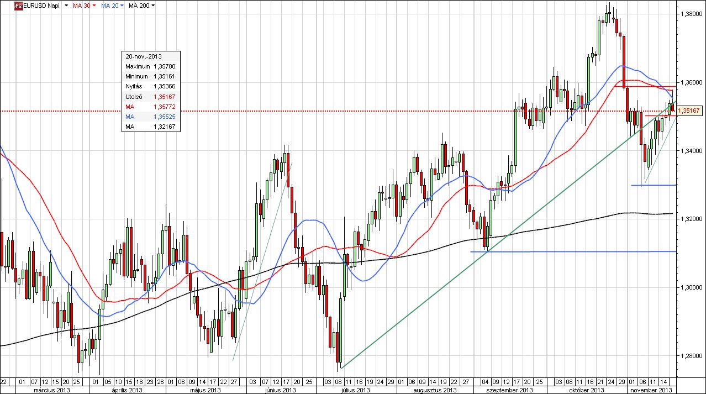
Task: Click the június 2013 time axis label
Action: pos(281,390)
